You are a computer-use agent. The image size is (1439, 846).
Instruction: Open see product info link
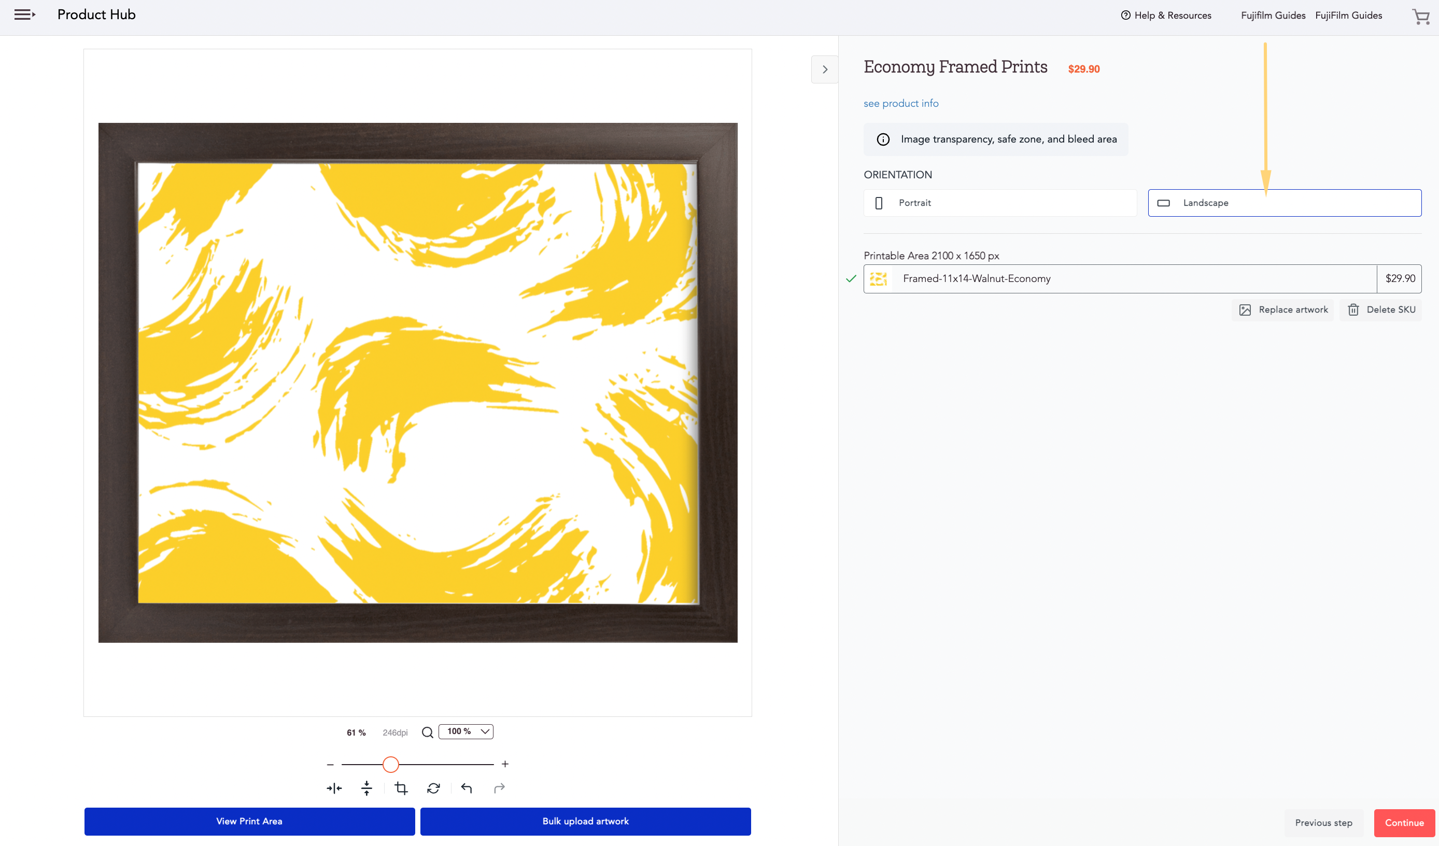[x=900, y=103]
